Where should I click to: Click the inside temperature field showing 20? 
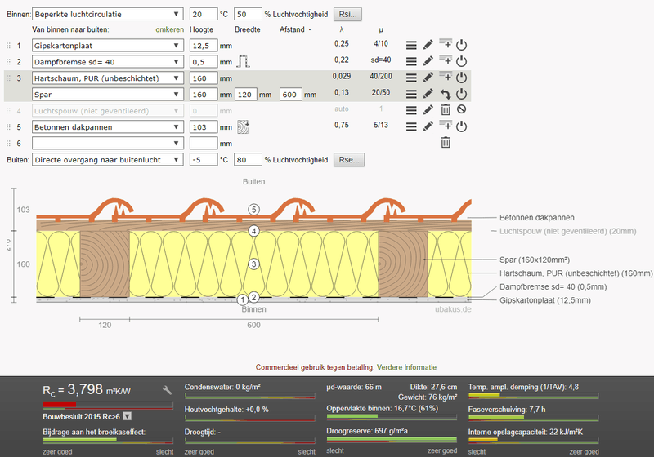(204, 14)
